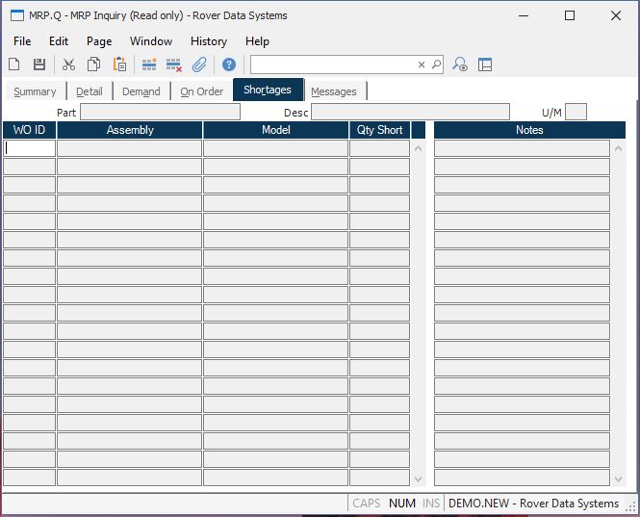Select the On Order tab

(x=202, y=91)
